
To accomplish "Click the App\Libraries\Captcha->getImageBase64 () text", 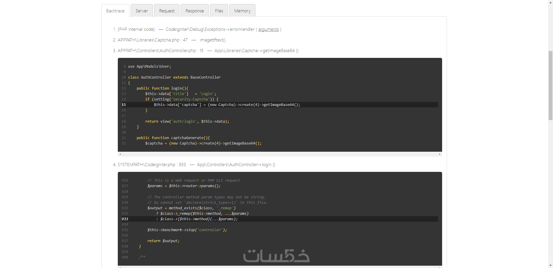I will tap(256, 51).
